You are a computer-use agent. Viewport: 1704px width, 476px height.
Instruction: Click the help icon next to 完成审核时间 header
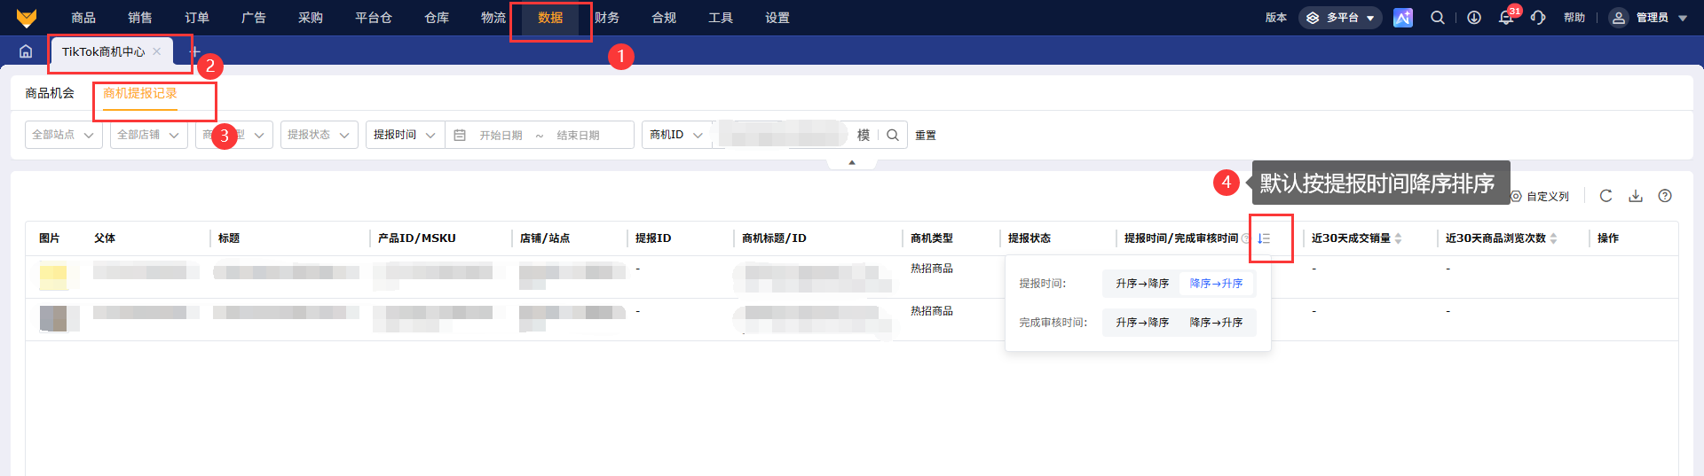click(x=1247, y=238)
